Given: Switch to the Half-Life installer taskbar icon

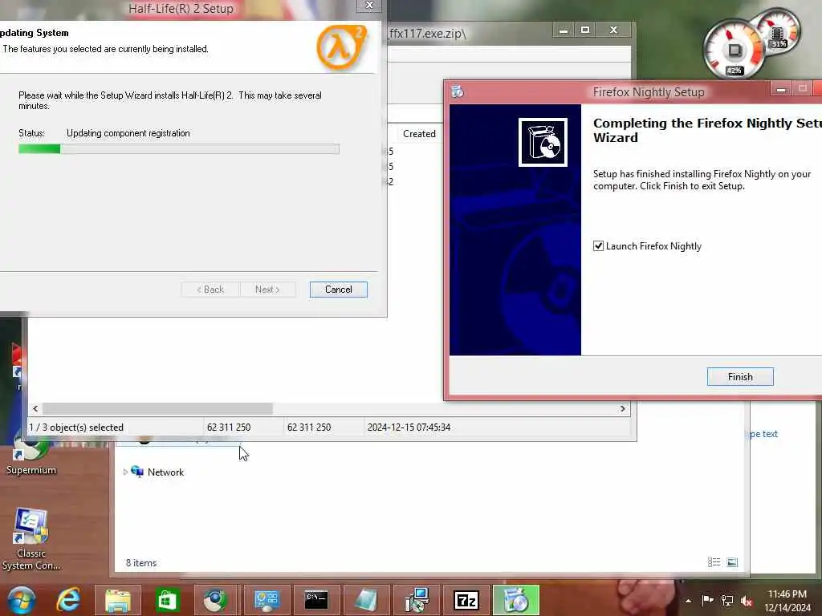Looking at the screenshot, I should coord(417,600).
